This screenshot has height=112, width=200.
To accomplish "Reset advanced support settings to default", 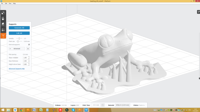I will pos(28,49).
